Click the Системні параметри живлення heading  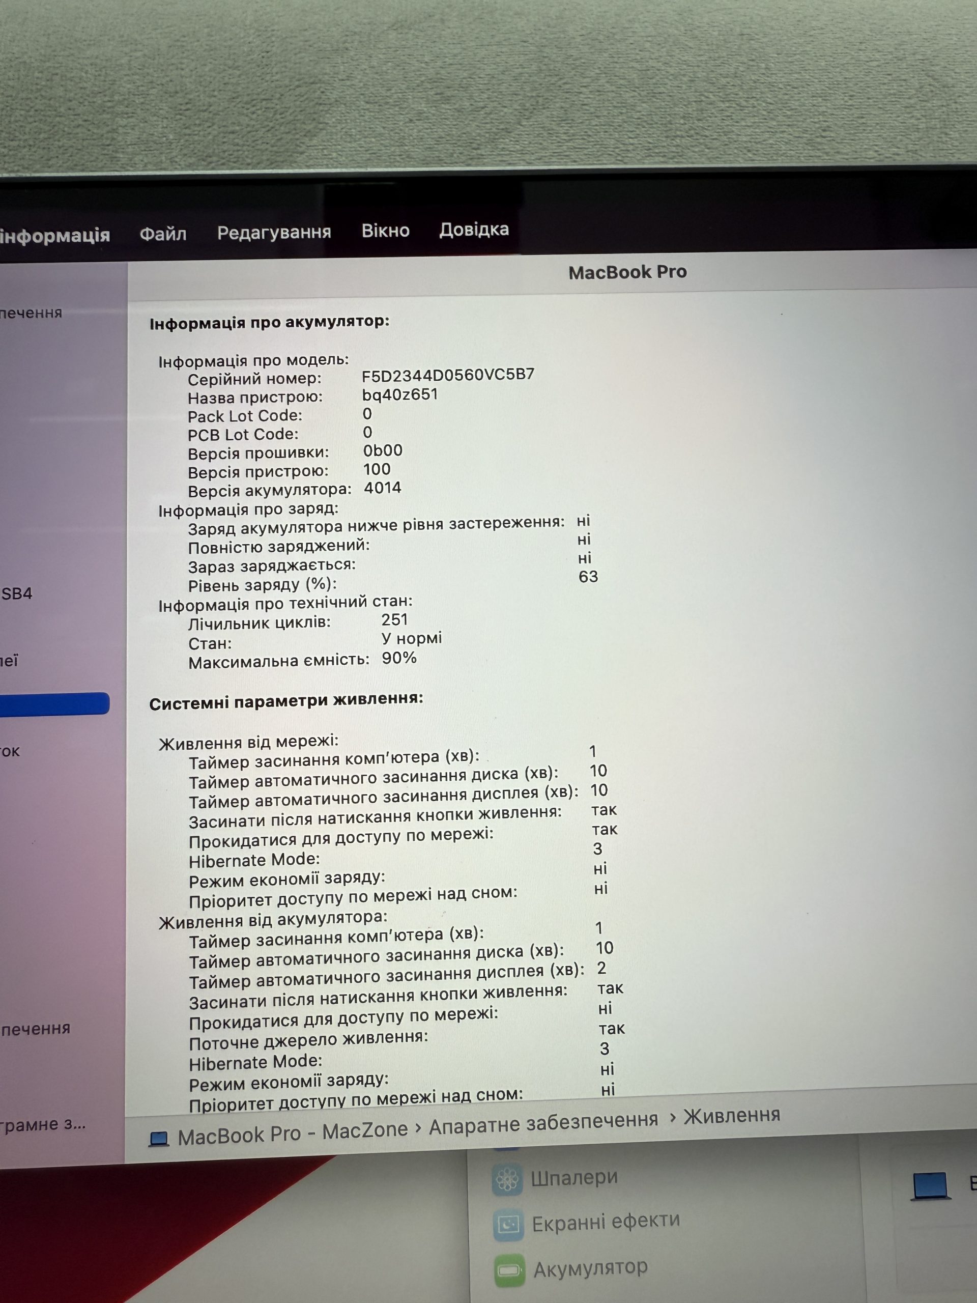coord(286,701)
